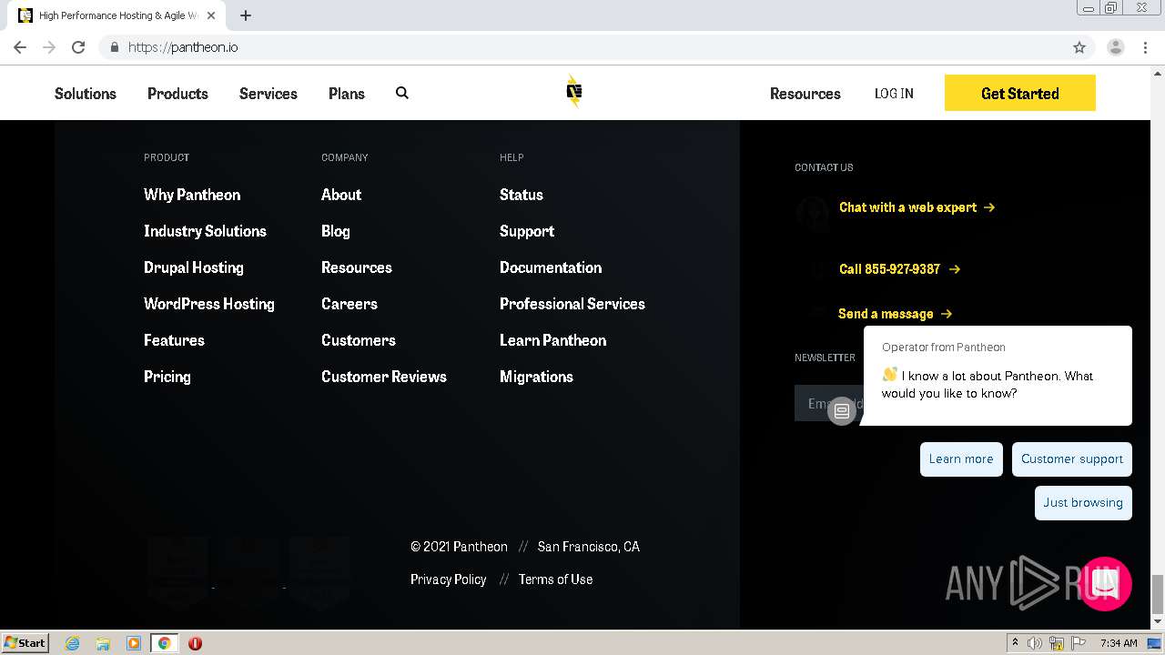The image size is (1165, 655).
Task: Click the action center flag icon
Action: click(x=1079, y=643)
